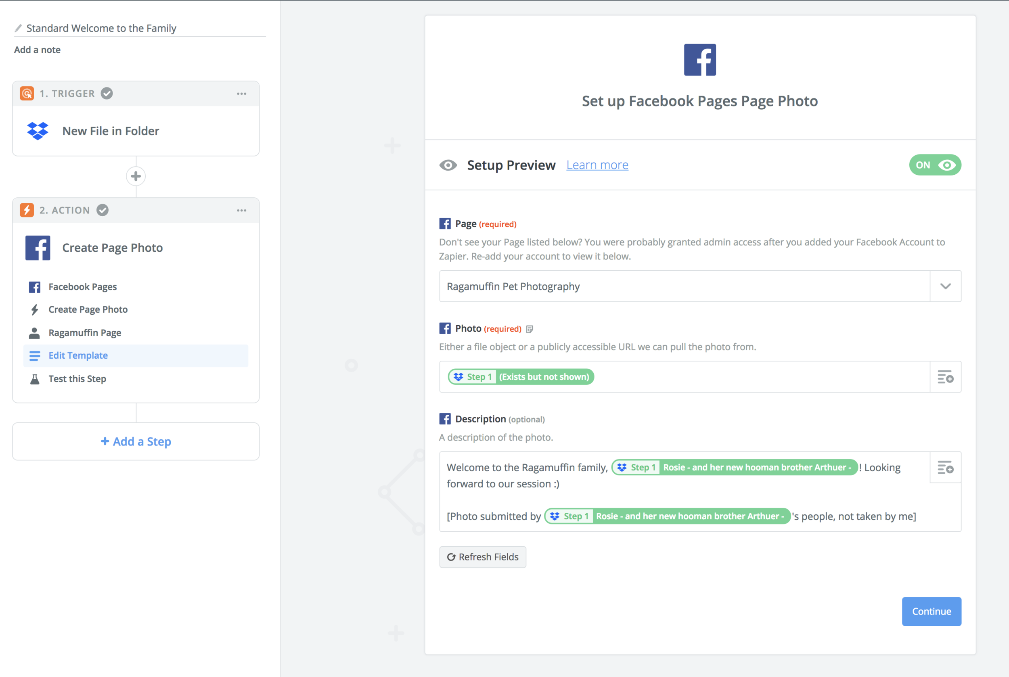This screenshot has width=1009, height=677.
Task: Toggle the Setup Preview ON switch
Action: pos(935,165)
